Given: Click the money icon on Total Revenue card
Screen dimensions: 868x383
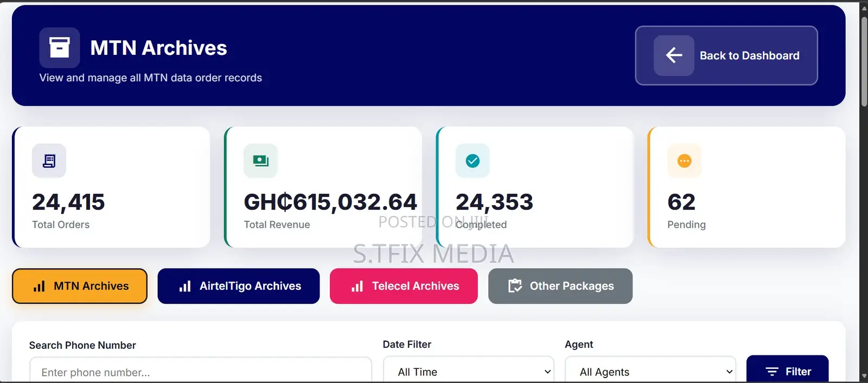Looking at the screenshot, I should pos(261,161).
